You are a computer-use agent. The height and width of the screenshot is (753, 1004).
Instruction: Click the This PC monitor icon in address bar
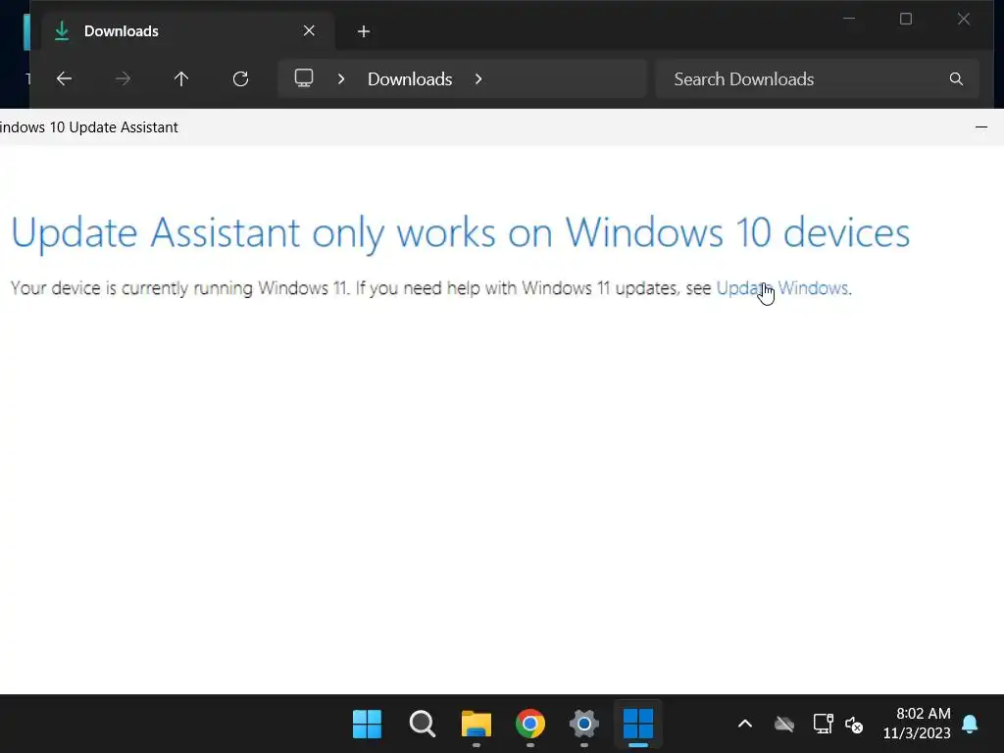click(x=304, y=78)
